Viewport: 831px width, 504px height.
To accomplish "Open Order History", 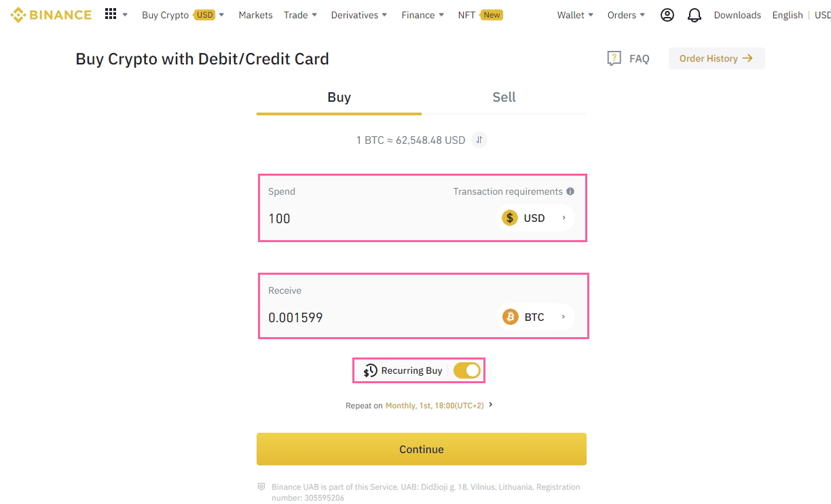I will click(x=716, y=58).
